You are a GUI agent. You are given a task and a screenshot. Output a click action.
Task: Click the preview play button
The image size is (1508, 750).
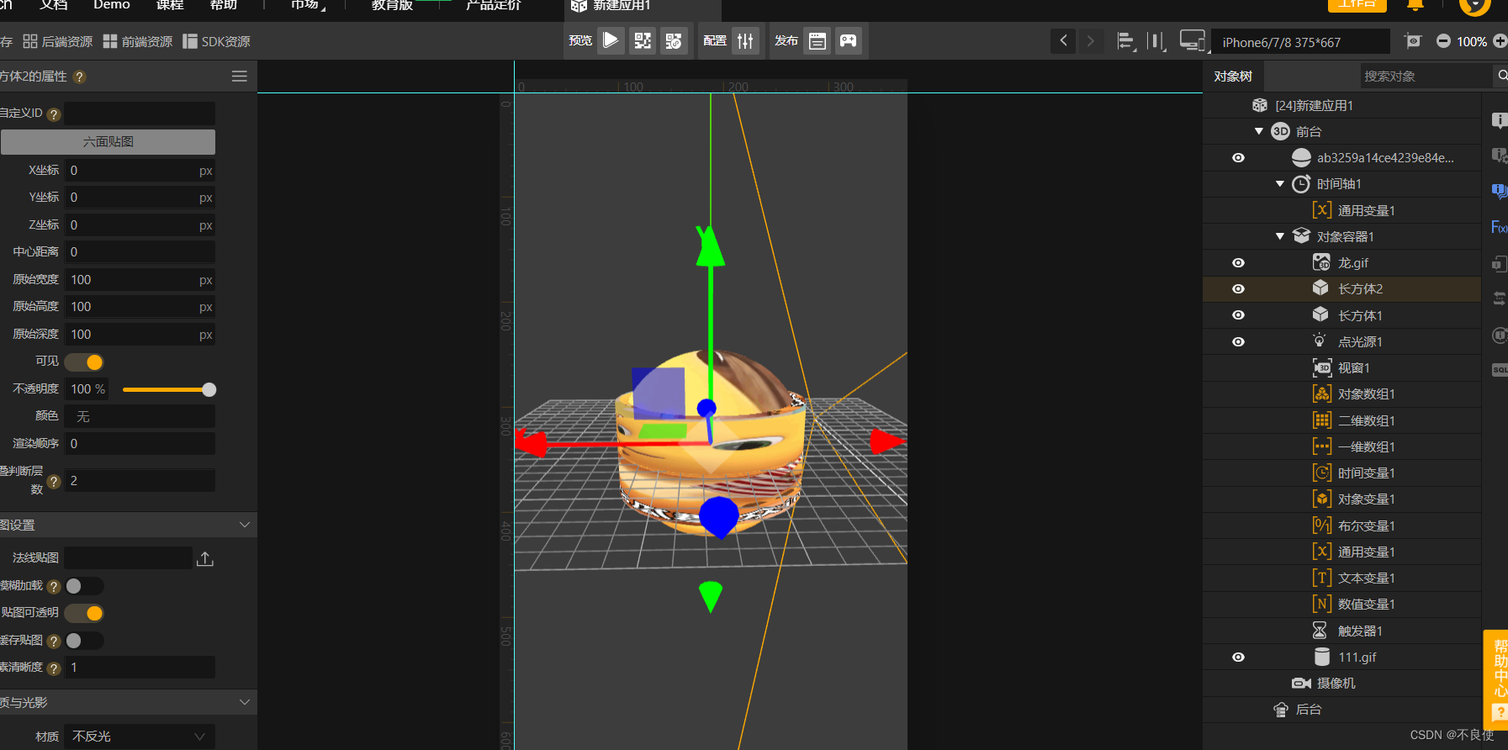tap(611, 40)
